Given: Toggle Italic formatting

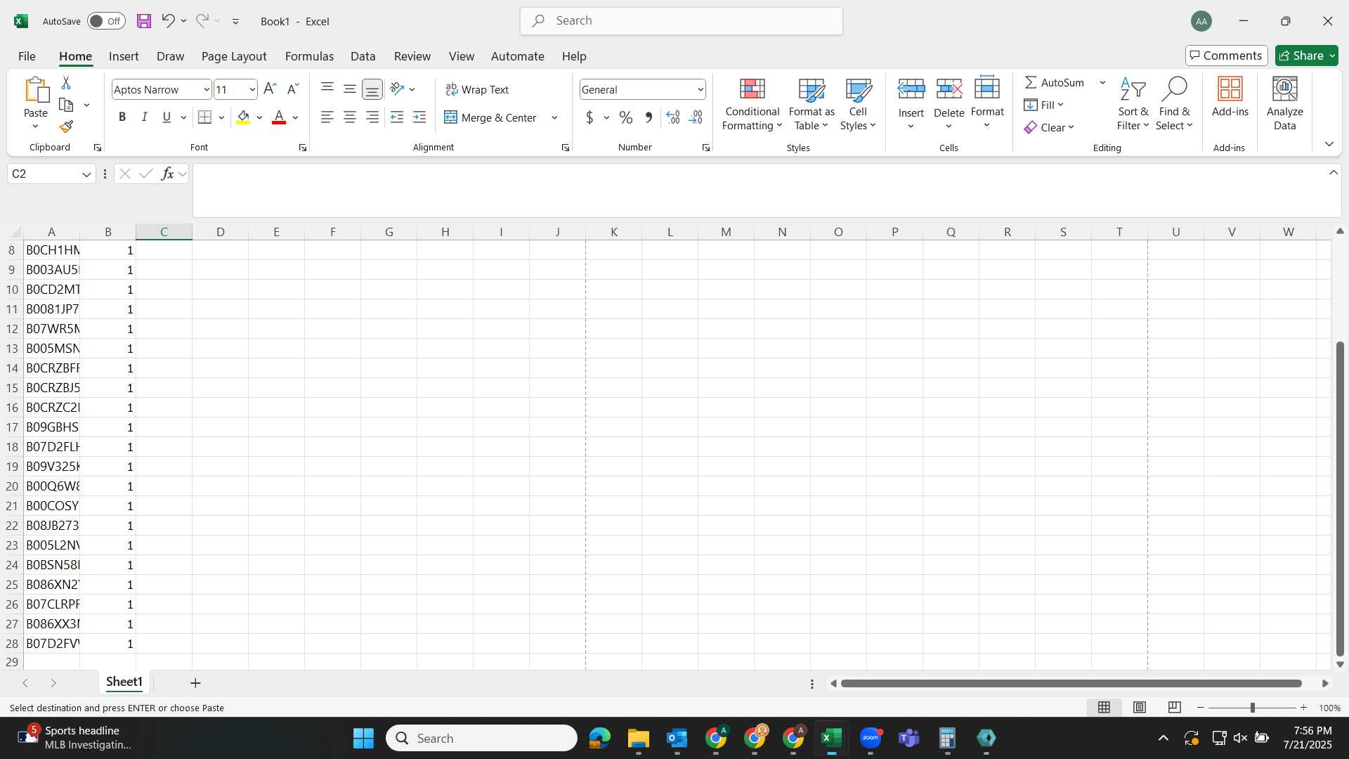Looking at the screenshot, I should point(145,117).
